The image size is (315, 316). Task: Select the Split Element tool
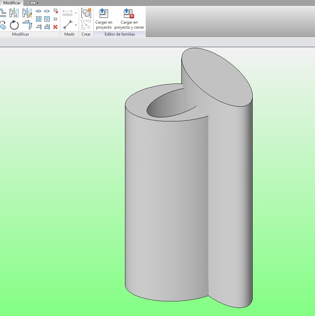click(x=38, y=11)
